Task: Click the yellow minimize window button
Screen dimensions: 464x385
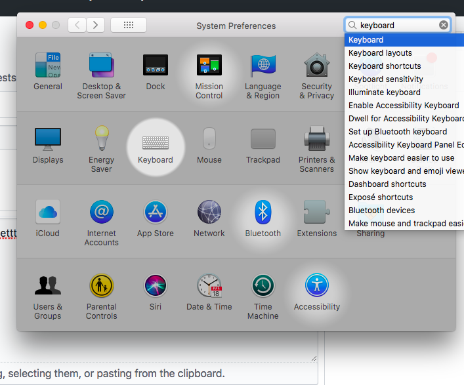Action: click(x=43, y=25)
